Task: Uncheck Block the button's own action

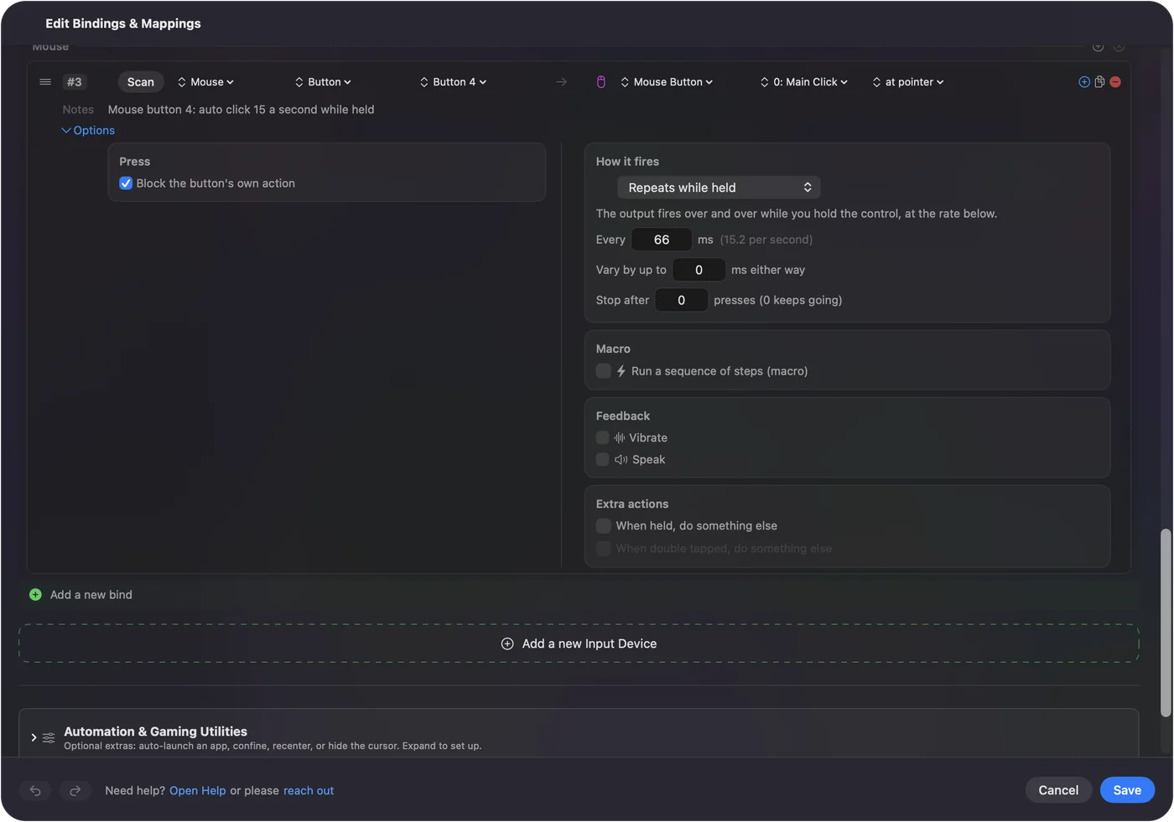Action: click(x=126, y=184)
